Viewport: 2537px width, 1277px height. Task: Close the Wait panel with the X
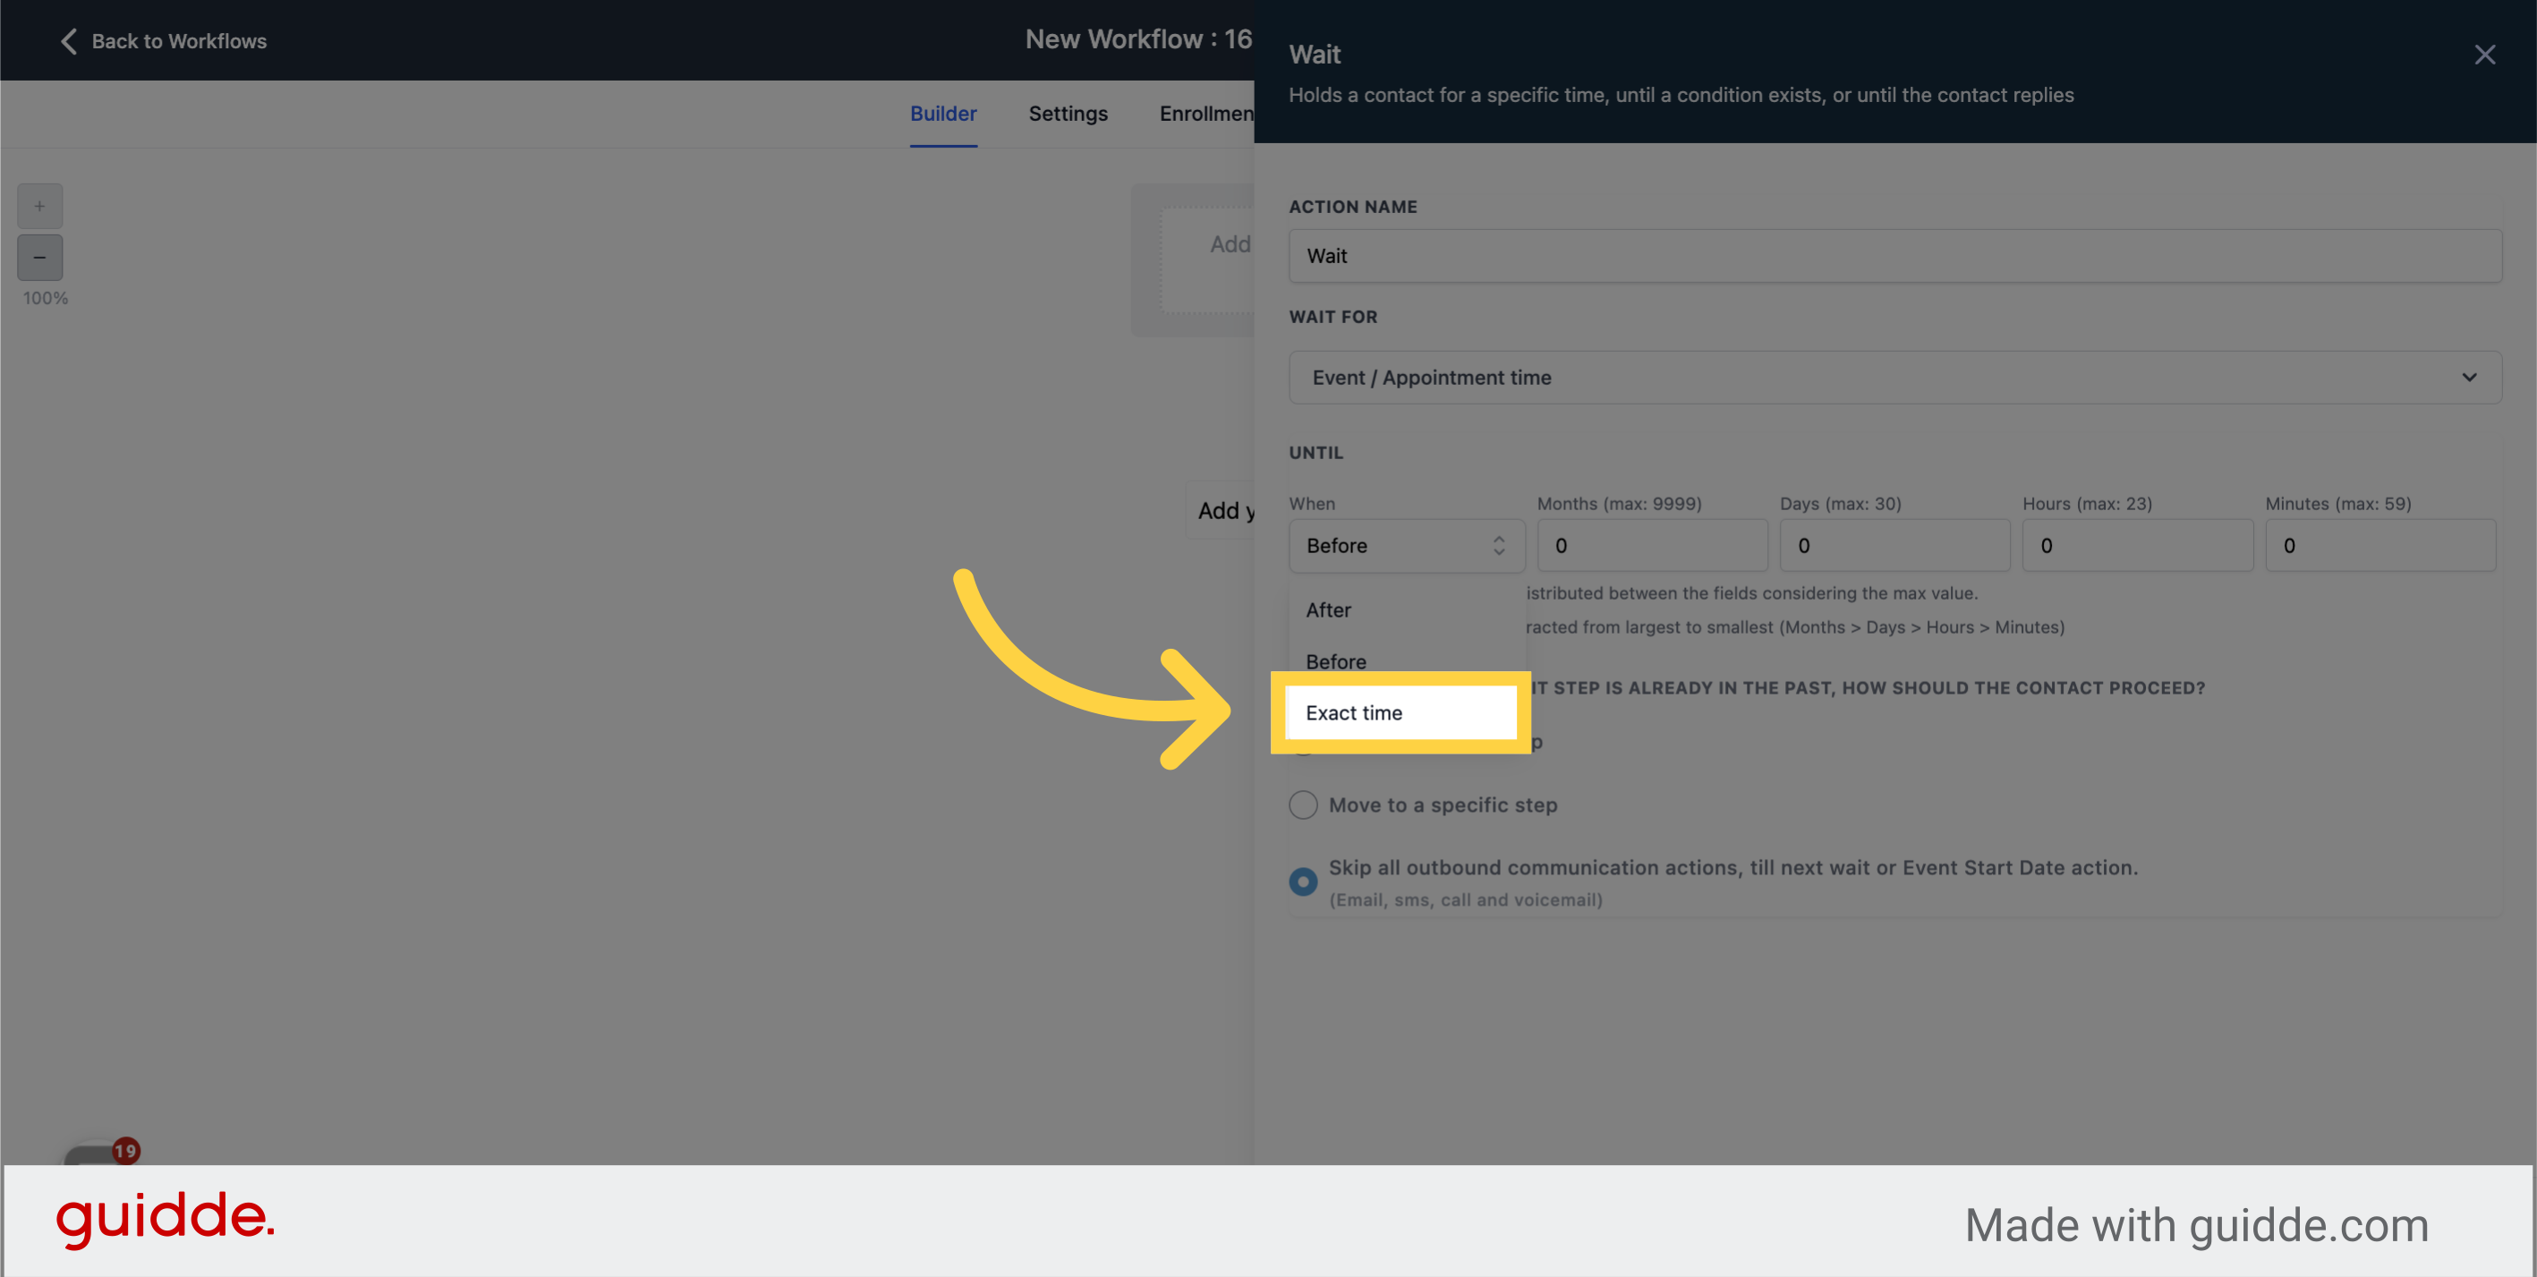[x=2486, y=55]
